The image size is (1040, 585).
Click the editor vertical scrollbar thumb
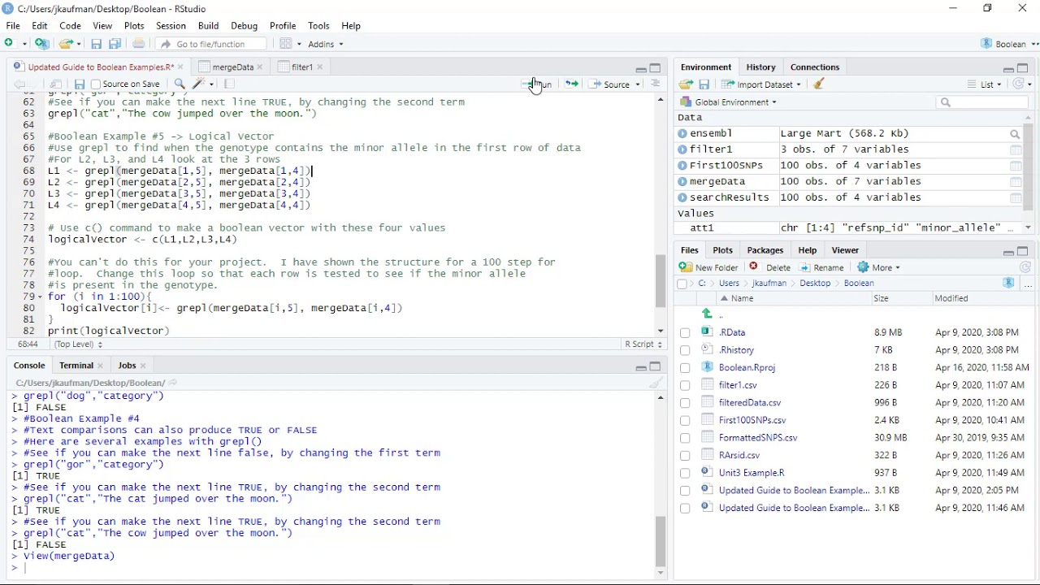pos(661,281)
